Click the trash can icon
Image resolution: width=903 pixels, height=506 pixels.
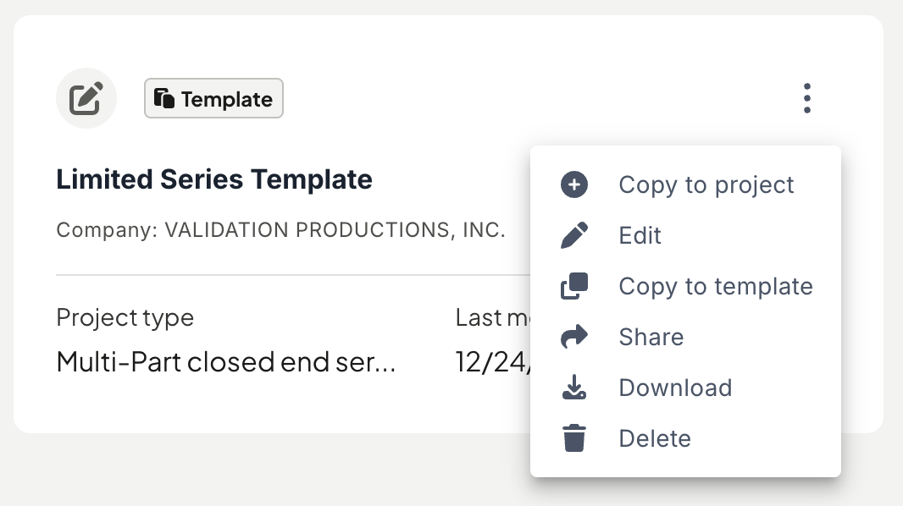coord(574,438)
